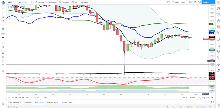Open the Indicators menu
This screenshot has width=221, height=108.
52,2
